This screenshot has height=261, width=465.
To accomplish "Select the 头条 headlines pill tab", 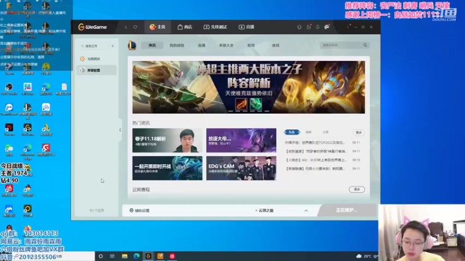I will coord(292,132).
